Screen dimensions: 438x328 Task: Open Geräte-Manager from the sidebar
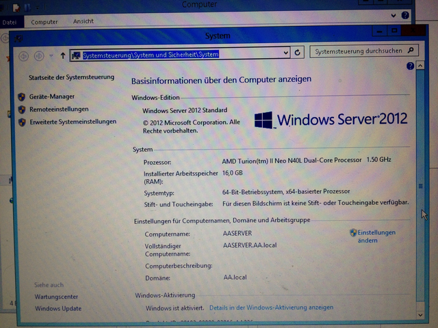(52, 96)
